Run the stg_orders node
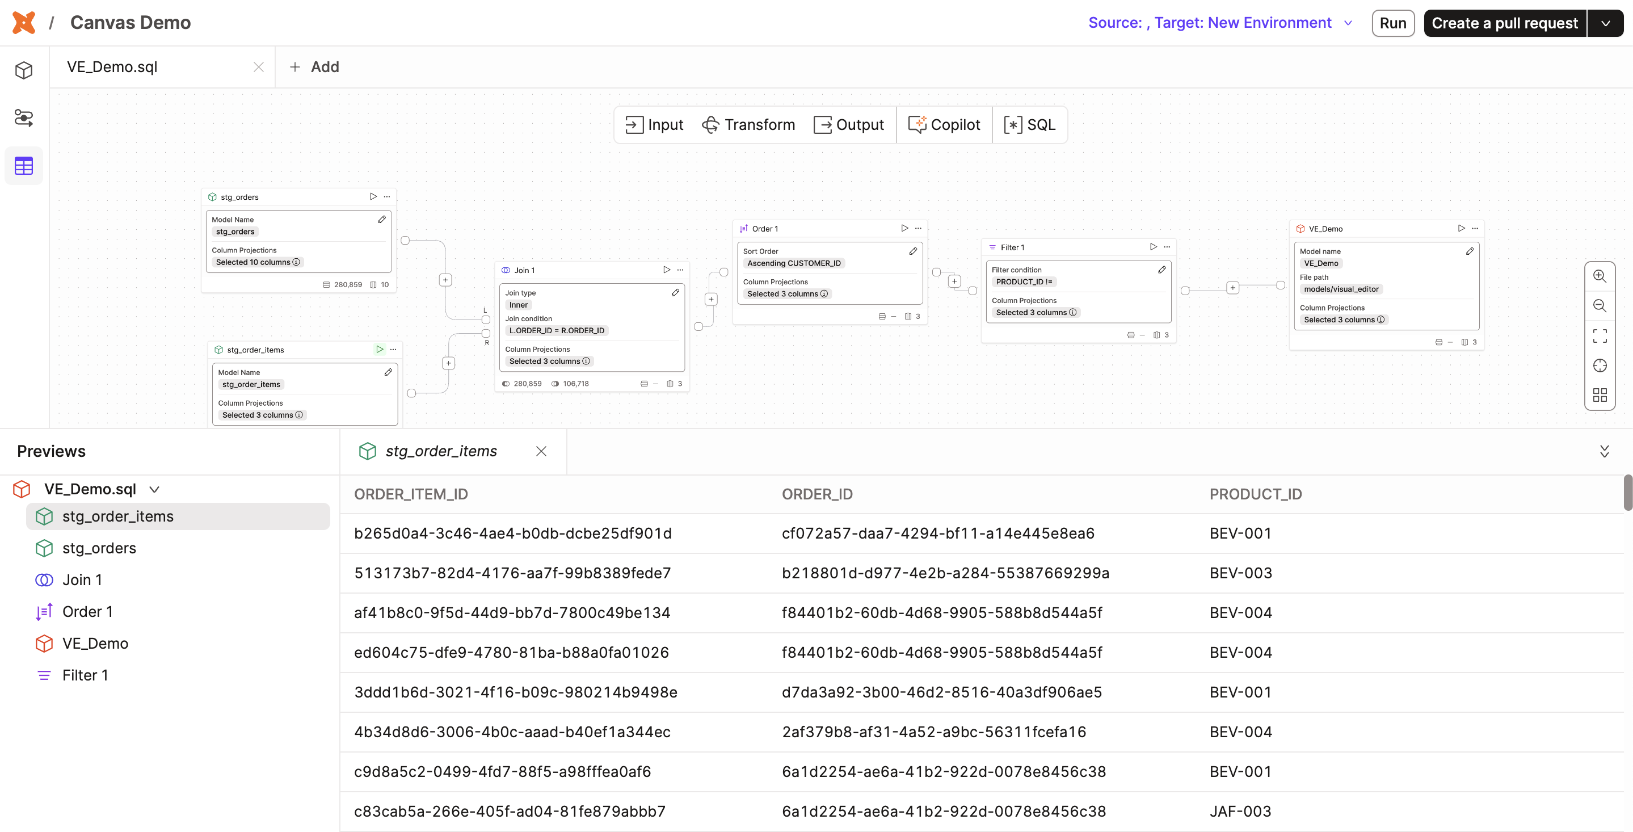The height and width of the screenshot is (832, 1633). click(x=373, y=196)
